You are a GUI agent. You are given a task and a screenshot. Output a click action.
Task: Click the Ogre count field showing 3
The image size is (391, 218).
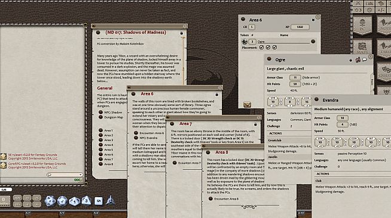252,42
